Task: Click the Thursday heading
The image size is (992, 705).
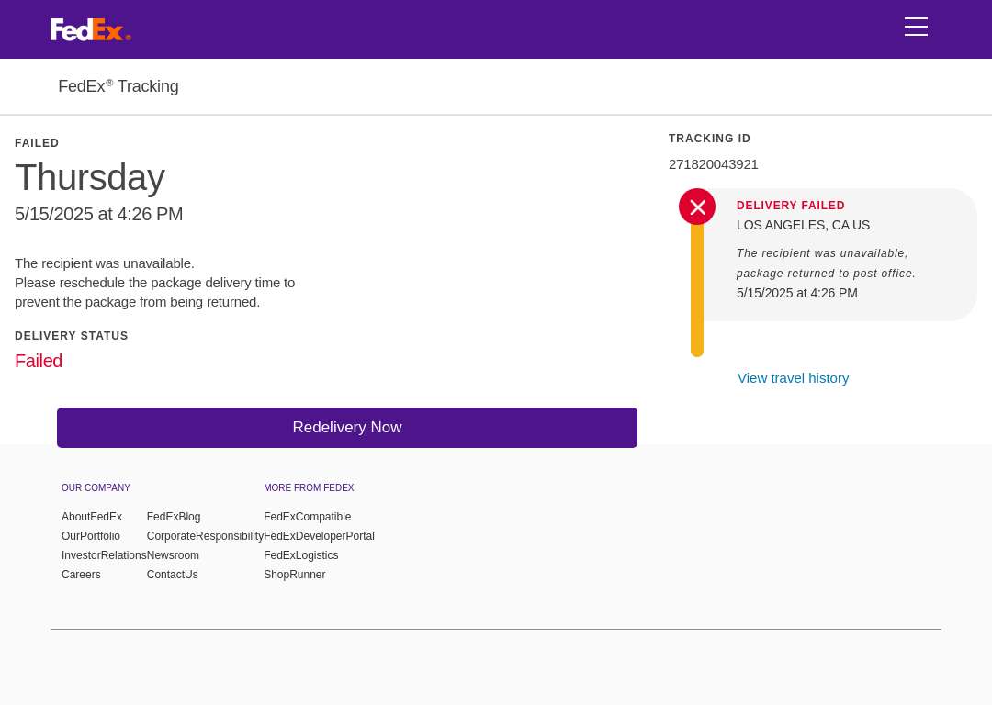Action: (90, 177)
